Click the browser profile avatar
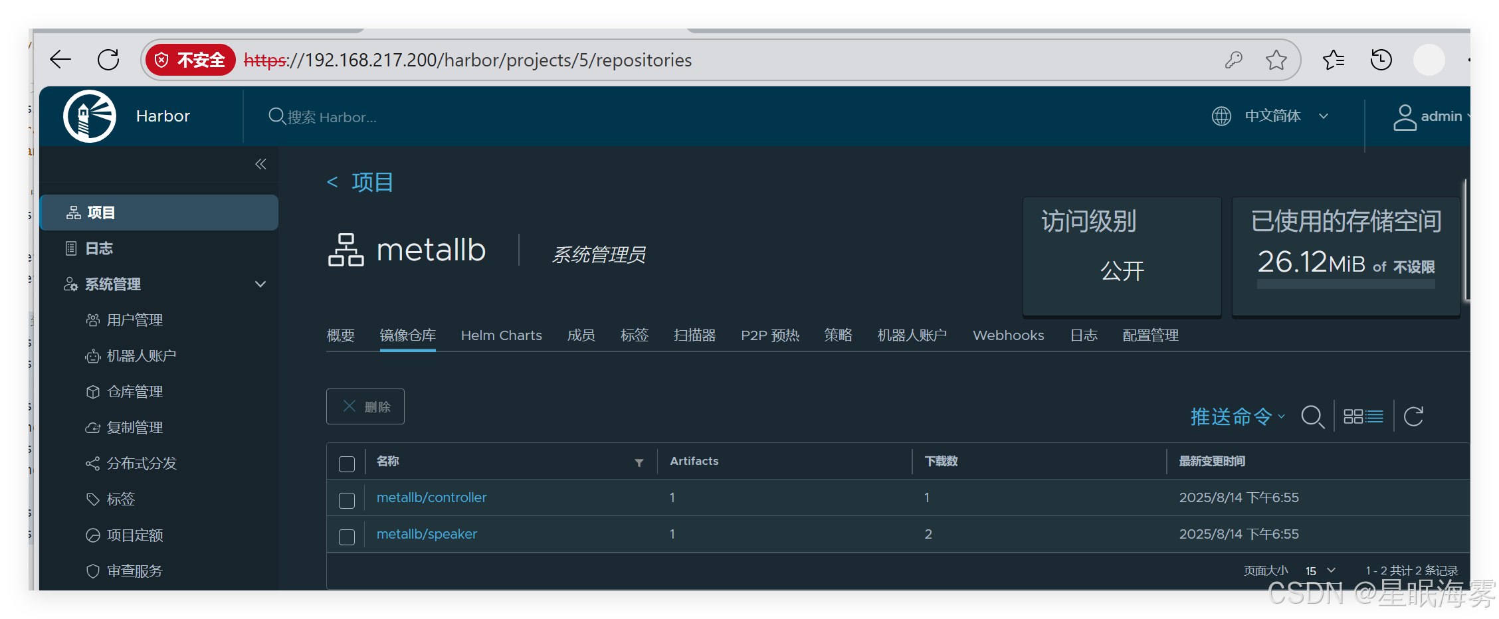1499x619 pixels. pyautogui.click(x=1429, y=60)
